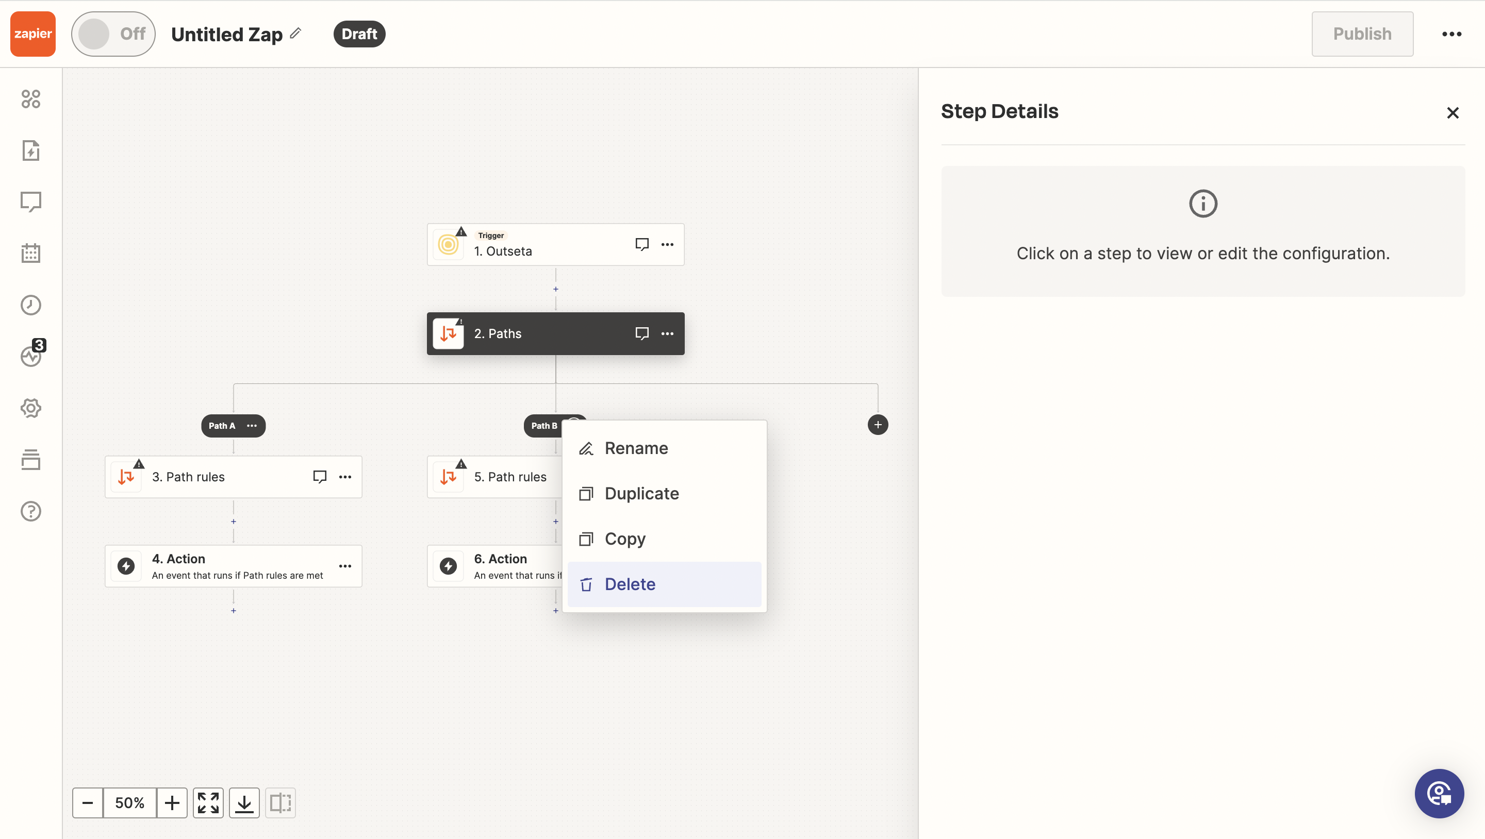Open the Path A options menu
The height and width of the screenshot is (839, 1485).
pos(252,426)
